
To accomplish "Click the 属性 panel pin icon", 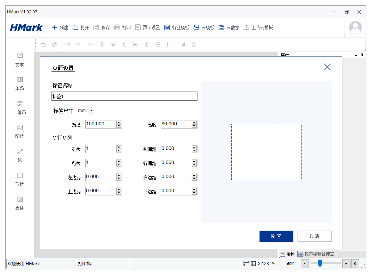I will tap(362, 55).
